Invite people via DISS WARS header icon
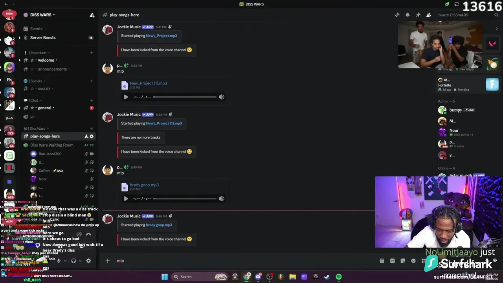503x283 pixels. coord(92,15)
